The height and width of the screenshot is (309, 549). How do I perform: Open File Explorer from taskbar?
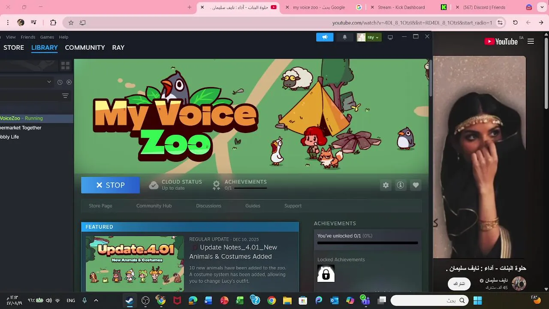click(287, 300)
